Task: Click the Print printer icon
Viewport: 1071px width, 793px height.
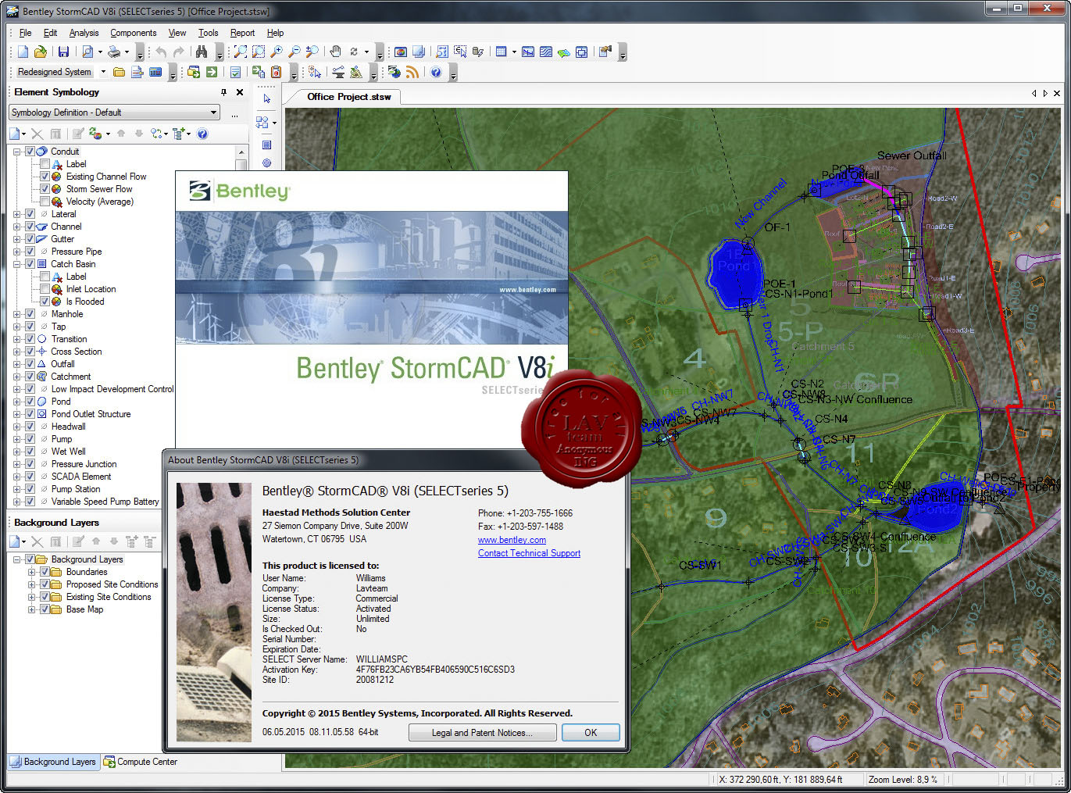Action: coord(114,52)
